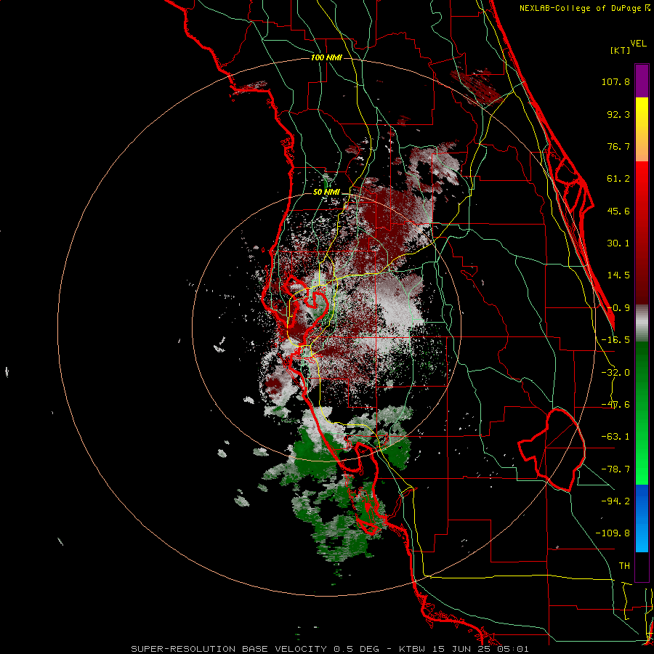Select the -0.9 velocity scale value
Viewport: 654px width, 654px height.
[x=618, y=308]
